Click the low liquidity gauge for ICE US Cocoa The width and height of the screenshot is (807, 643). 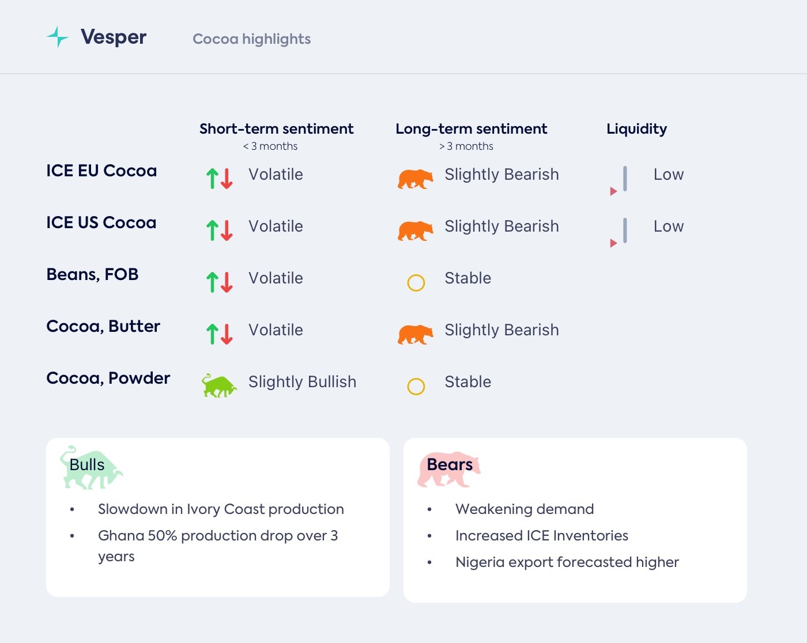(x=620, y=232)
